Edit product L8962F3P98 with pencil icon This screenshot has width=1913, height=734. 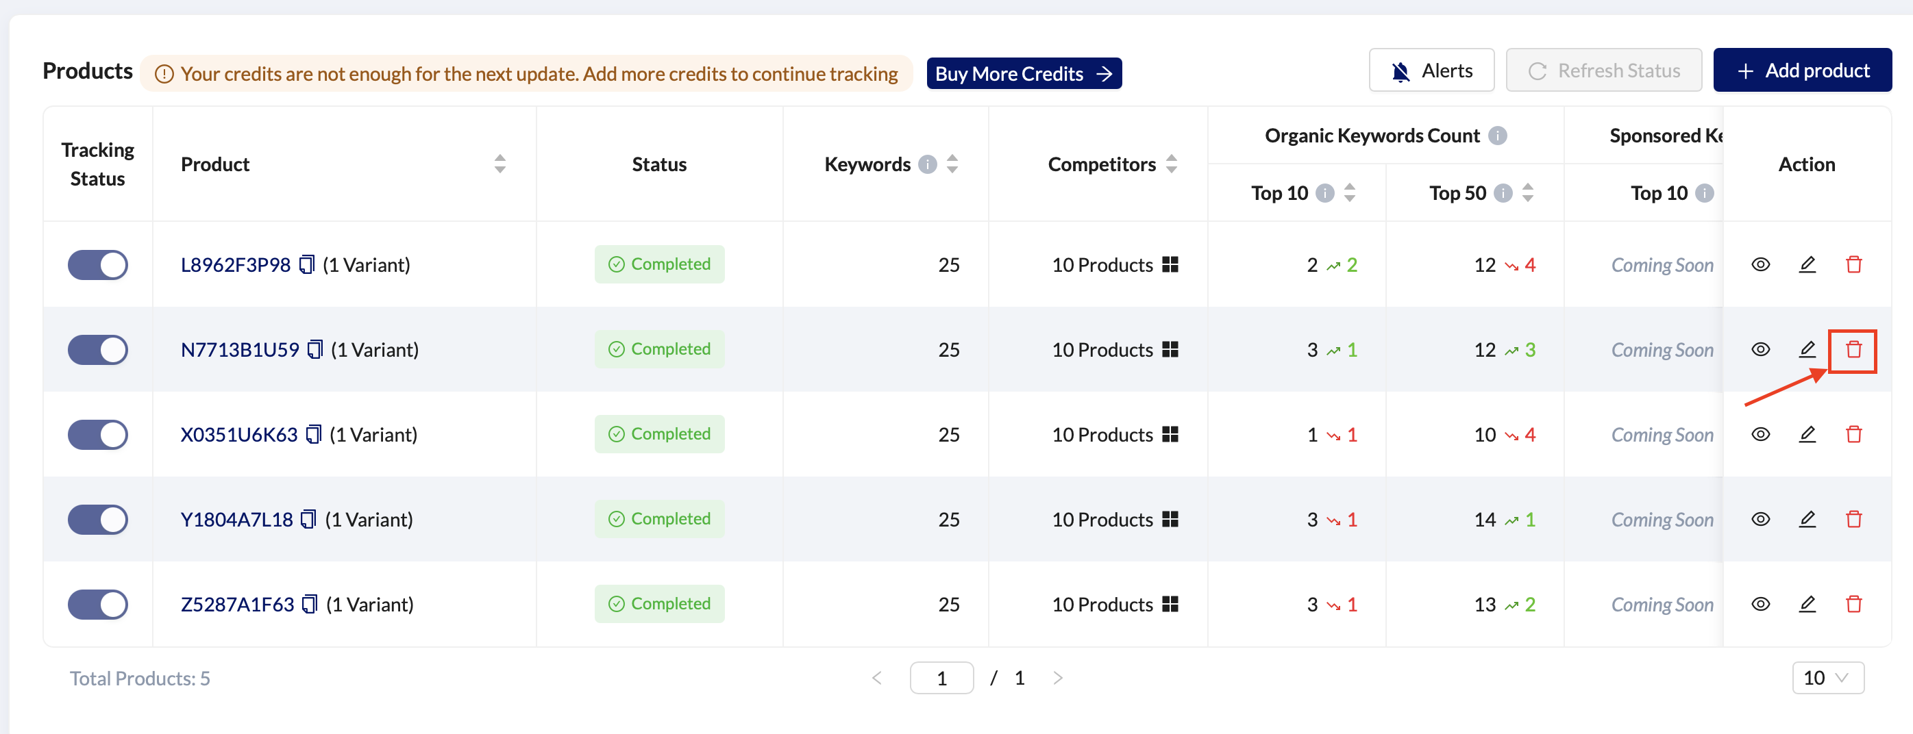click(1807, 265)
